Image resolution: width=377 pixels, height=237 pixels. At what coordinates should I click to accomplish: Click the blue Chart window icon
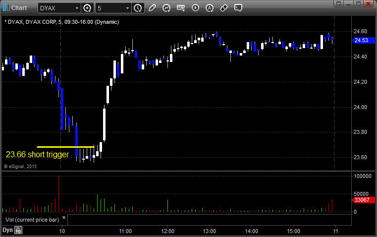[6, 8]
